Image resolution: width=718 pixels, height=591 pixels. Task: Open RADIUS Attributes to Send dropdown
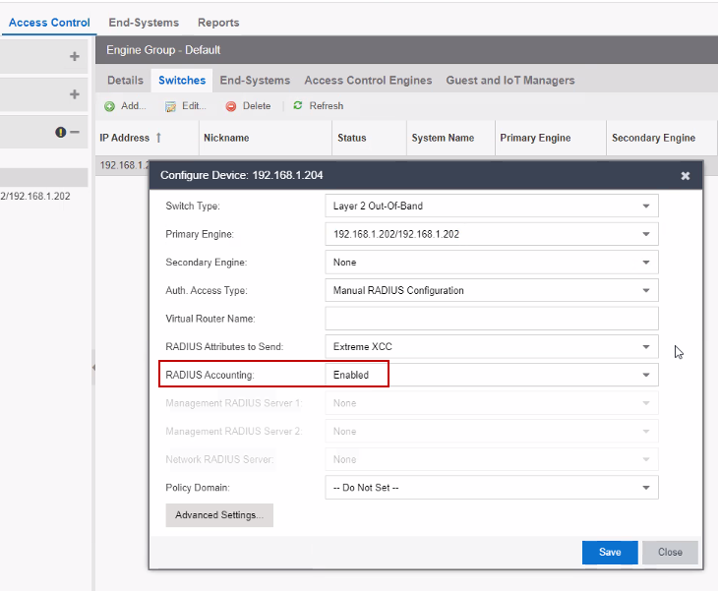[645, 346]
